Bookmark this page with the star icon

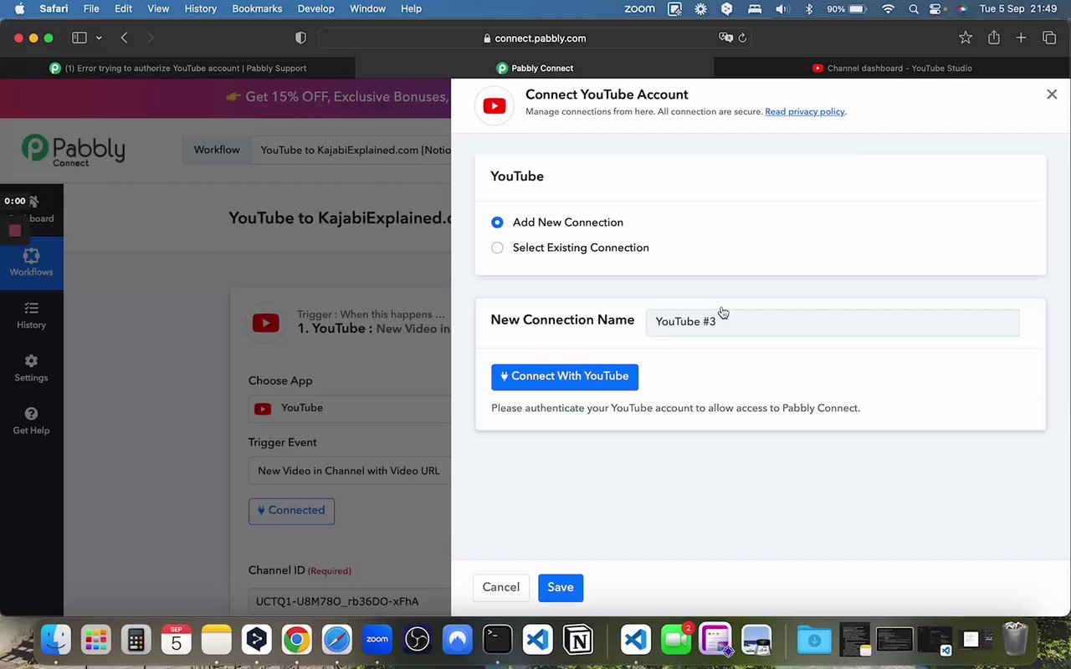[x=966, y=38]
